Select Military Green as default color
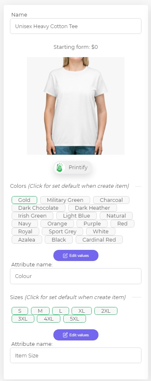This screenshot has height=381, width=151. pos(65,200)
